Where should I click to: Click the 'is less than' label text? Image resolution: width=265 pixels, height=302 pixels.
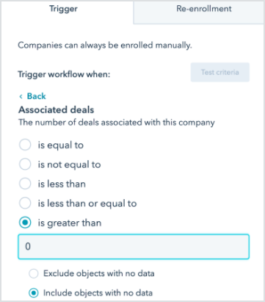[62, 184]
